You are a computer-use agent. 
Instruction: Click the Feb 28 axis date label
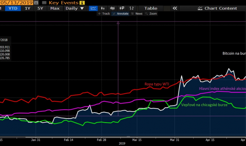coord(101,140)
